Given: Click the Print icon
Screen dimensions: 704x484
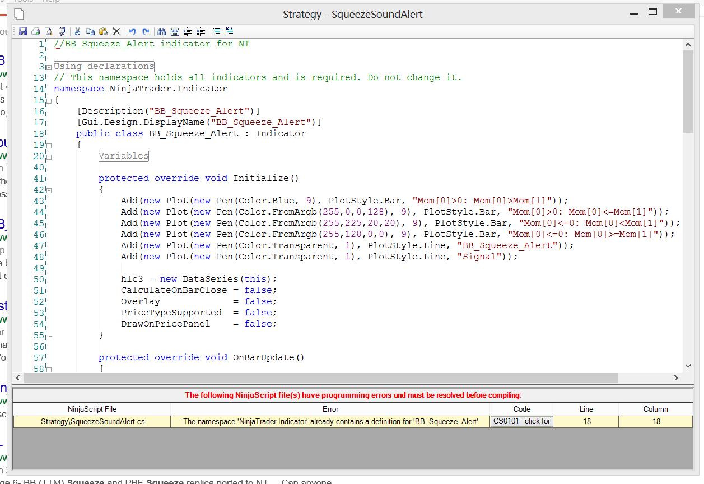Looking at the screenshot, I should point(35,32).
